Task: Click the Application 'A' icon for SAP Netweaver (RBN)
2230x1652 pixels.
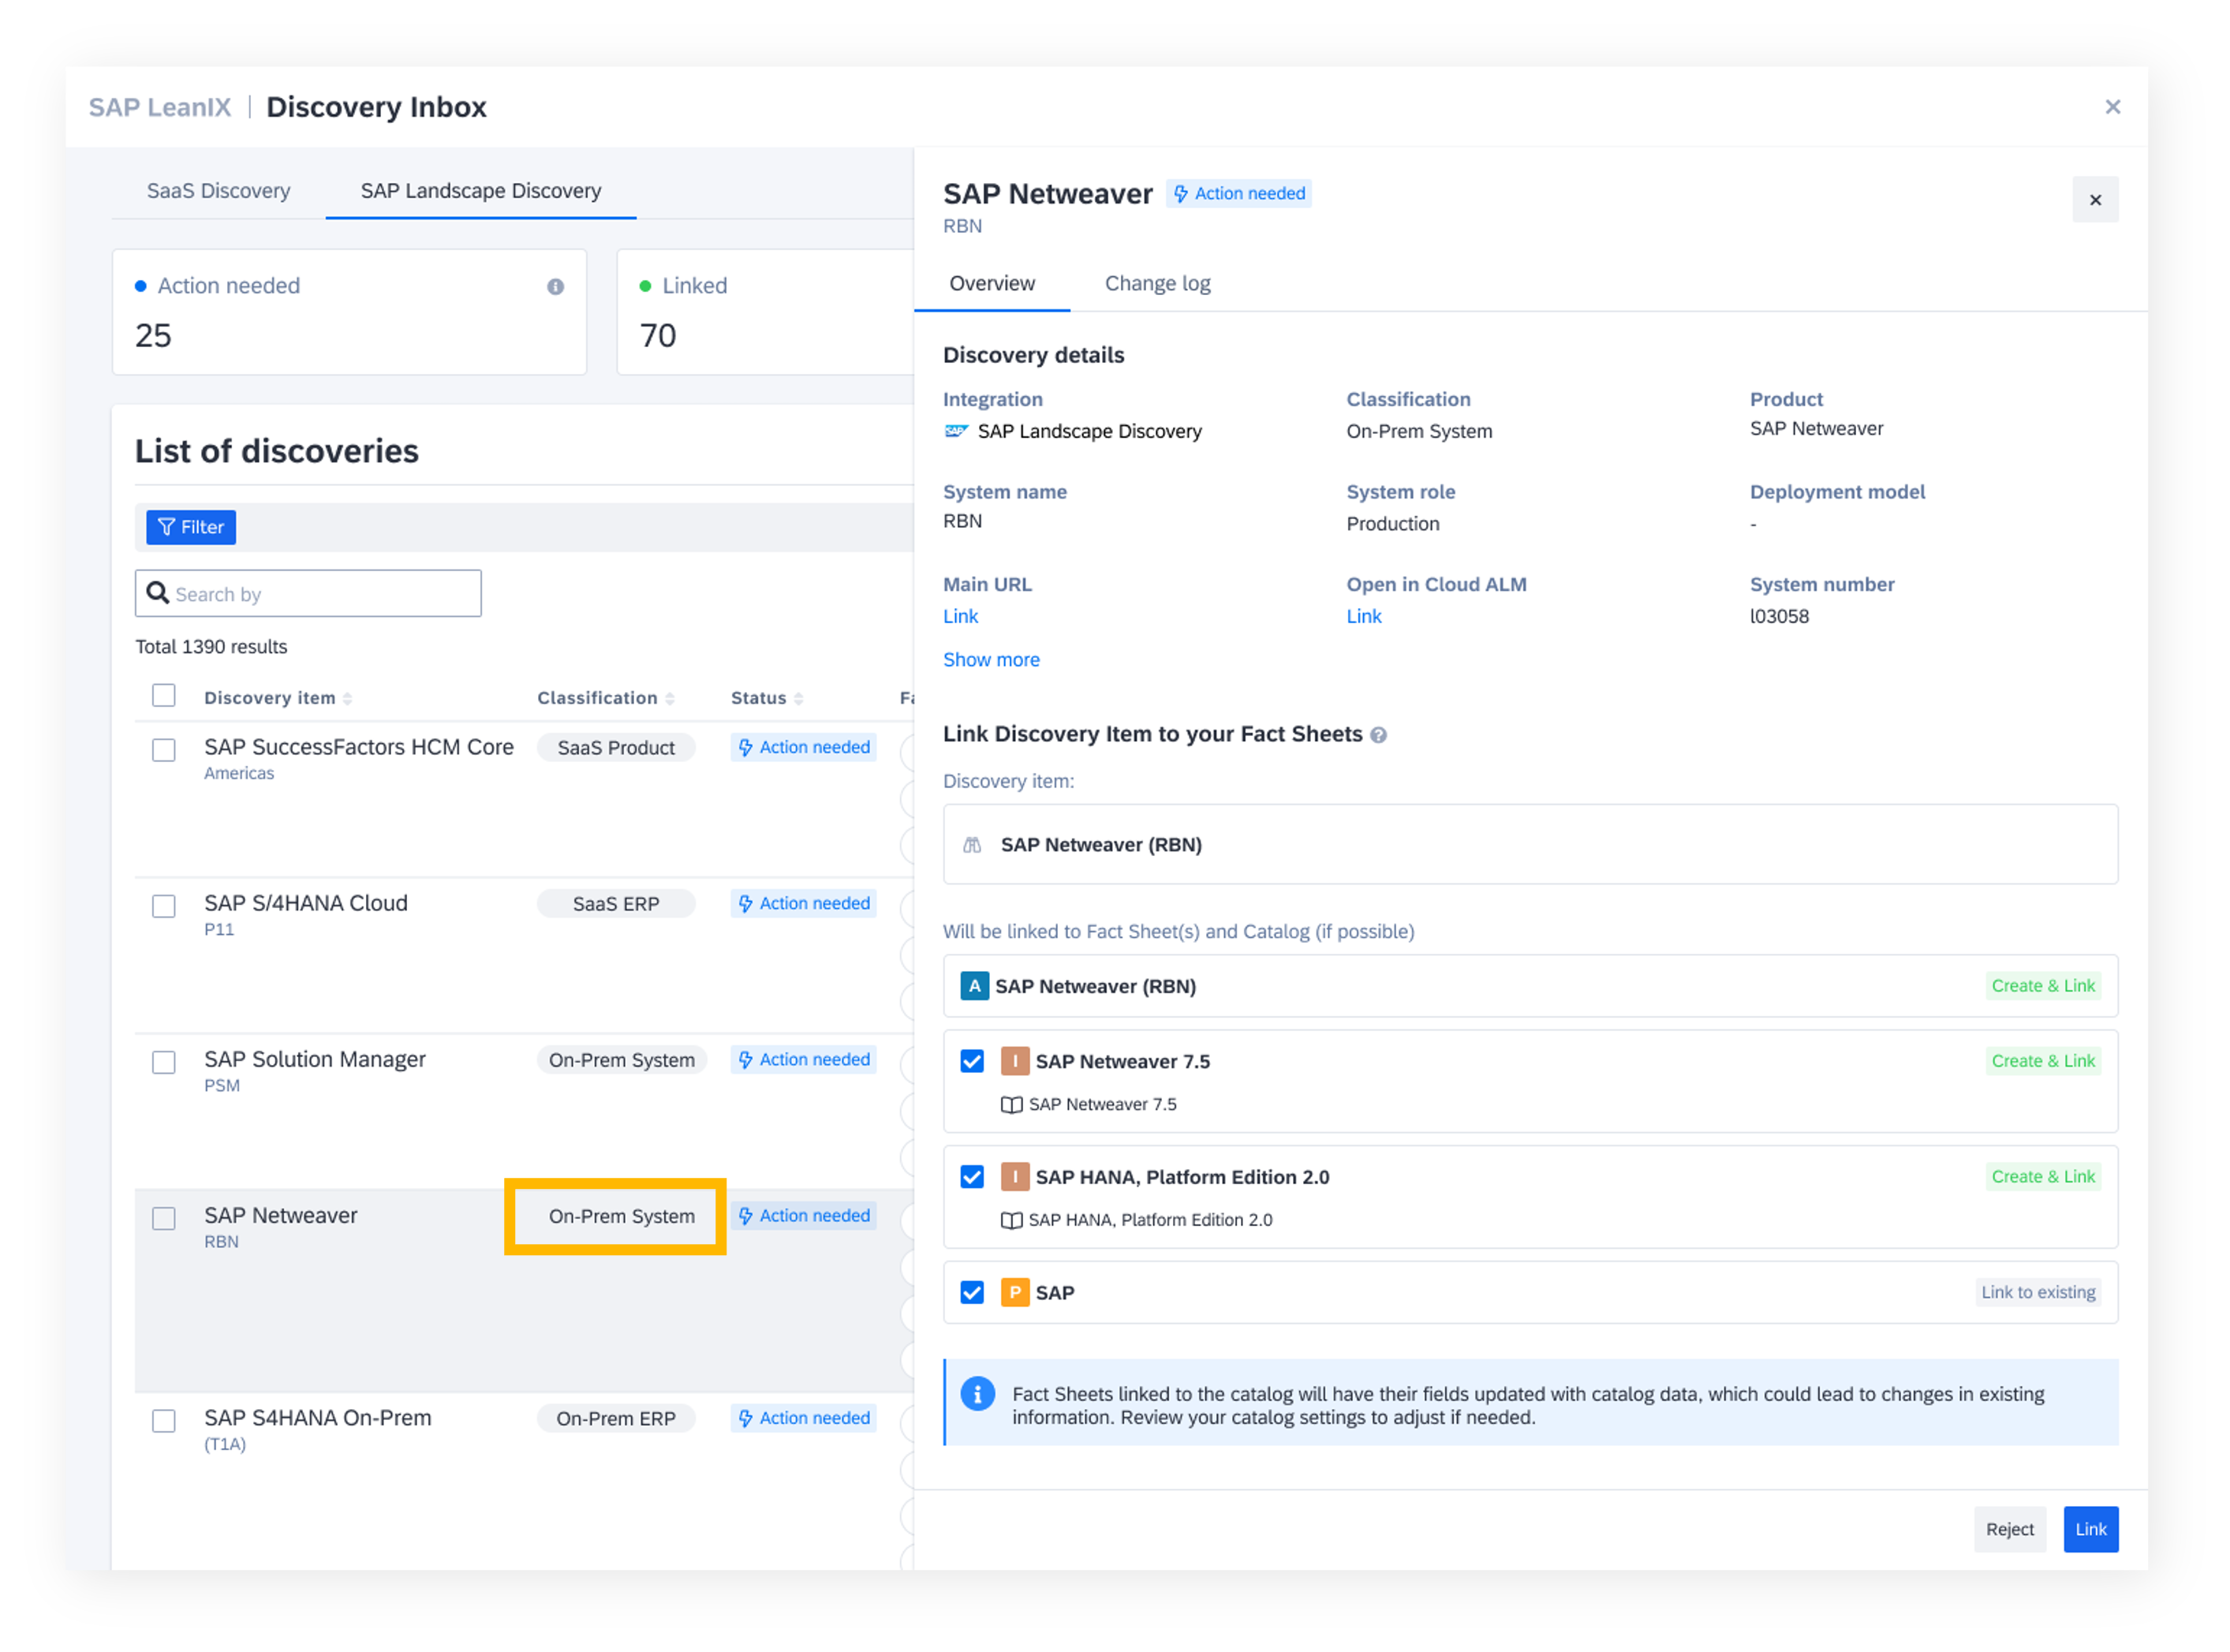Action: (x=974, y=986)
